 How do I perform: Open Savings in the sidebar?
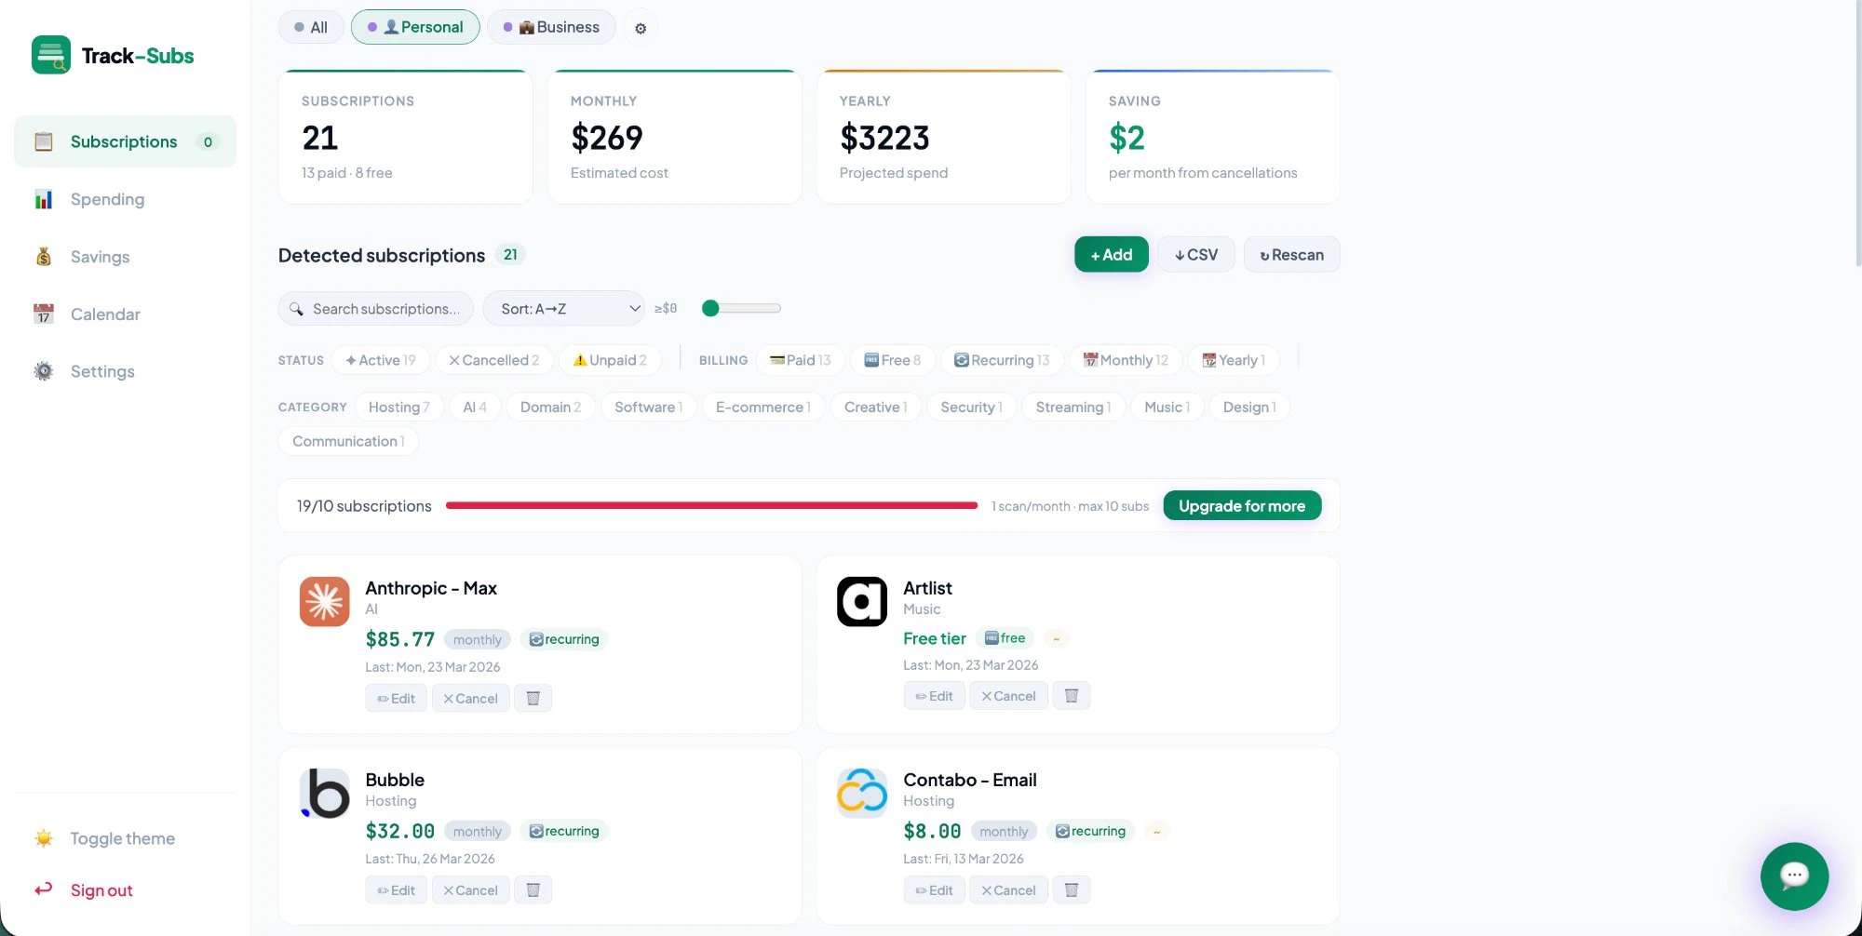coord(125,257)
